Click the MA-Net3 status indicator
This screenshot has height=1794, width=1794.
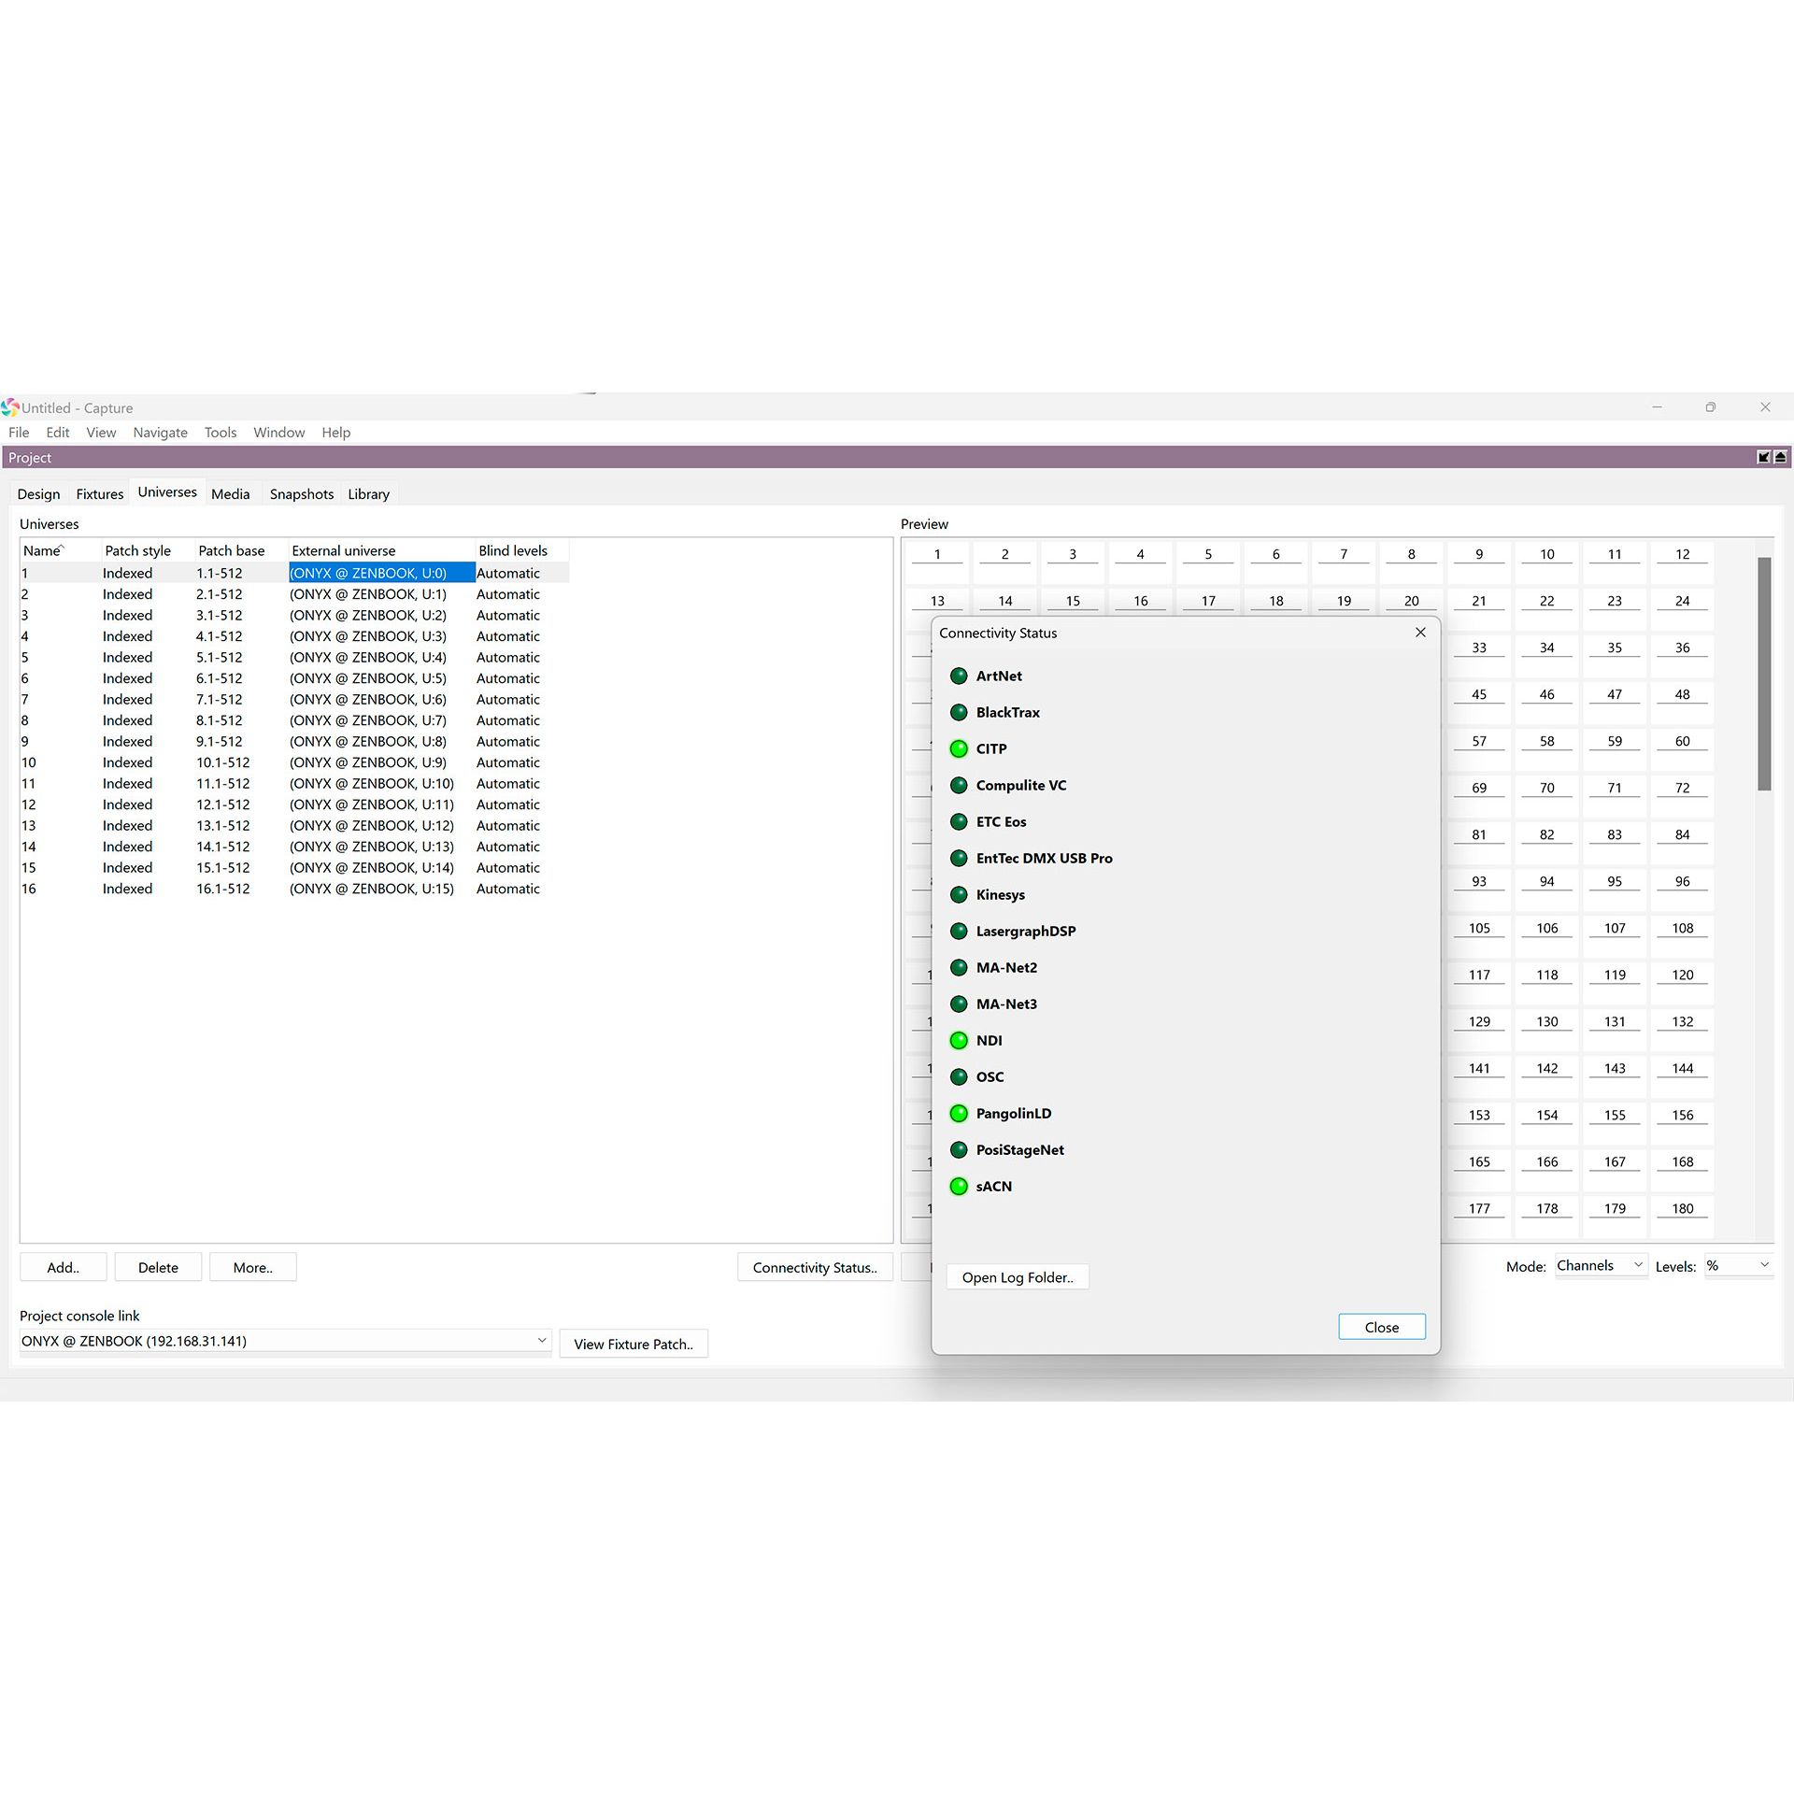pyautogui.click(x=958, y=1004)
